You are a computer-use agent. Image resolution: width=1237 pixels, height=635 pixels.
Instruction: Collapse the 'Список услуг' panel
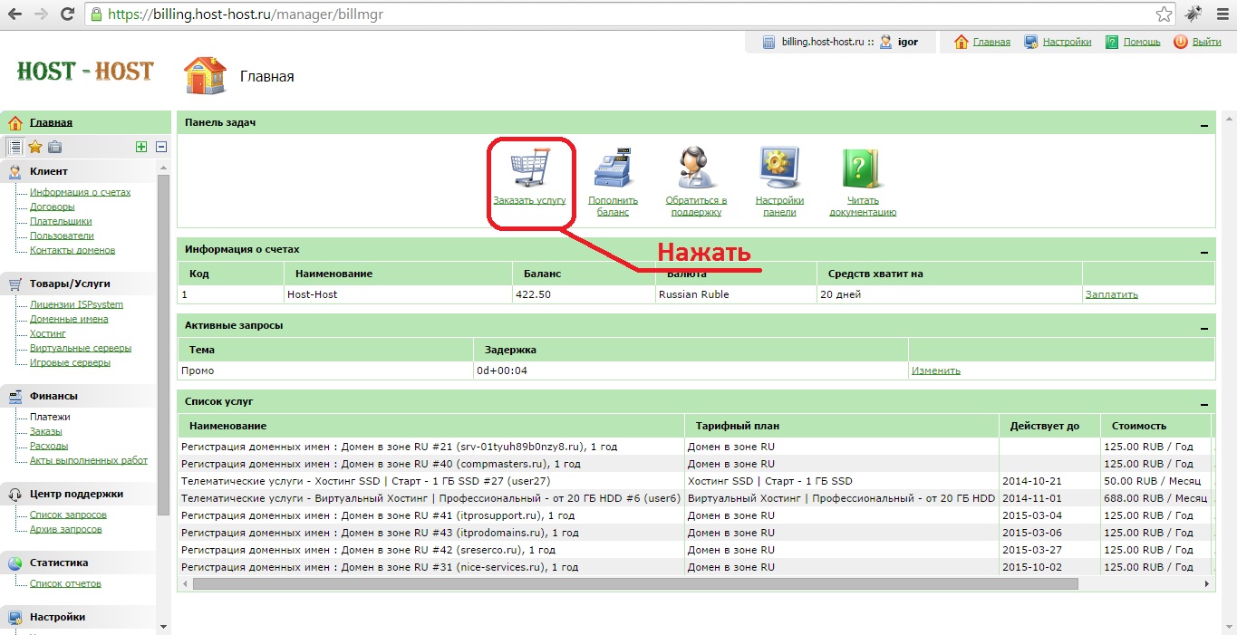1203,404
